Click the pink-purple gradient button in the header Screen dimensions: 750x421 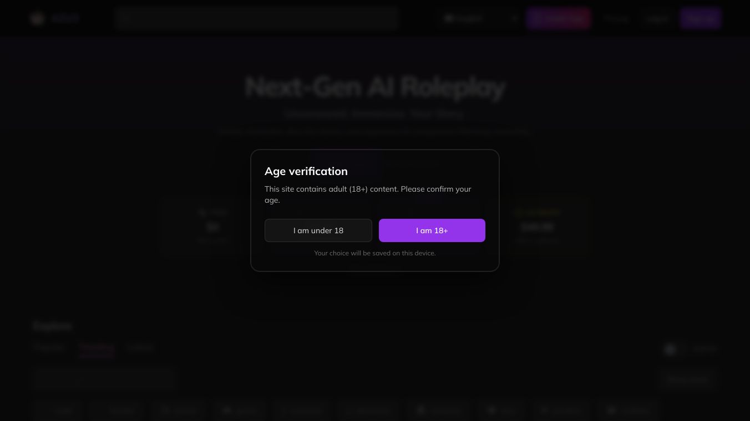click(558, 18)
